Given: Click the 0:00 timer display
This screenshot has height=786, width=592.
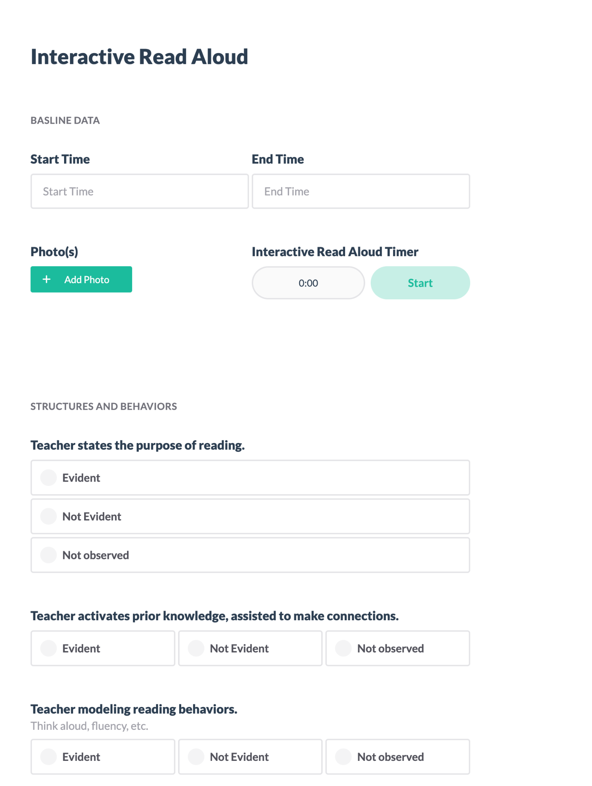Looking at the screenshot, I should coord(308,282).
